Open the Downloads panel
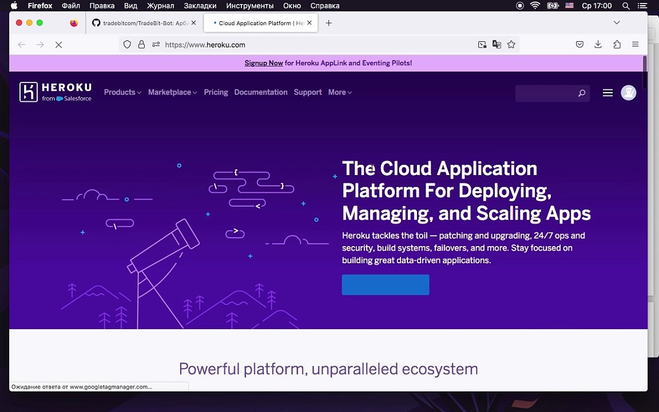This screenshot has height=412, width=659. [598, 45]
